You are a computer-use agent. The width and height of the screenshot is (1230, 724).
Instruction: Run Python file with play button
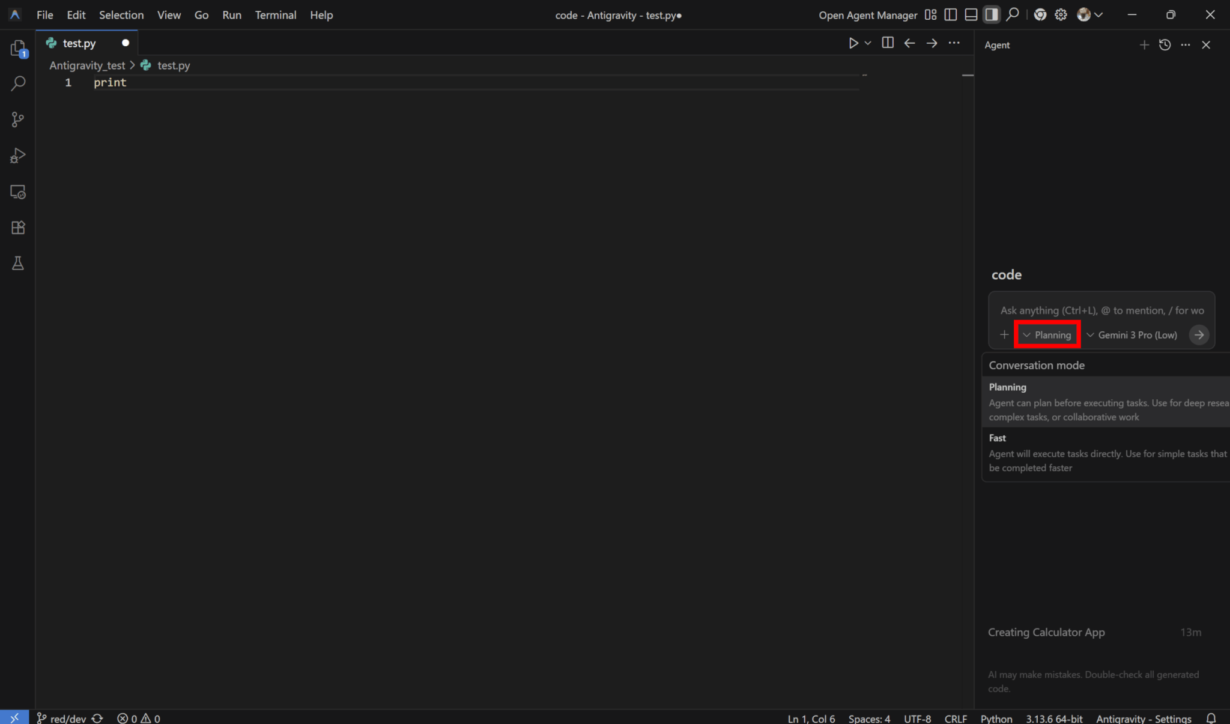coord(853,43)
